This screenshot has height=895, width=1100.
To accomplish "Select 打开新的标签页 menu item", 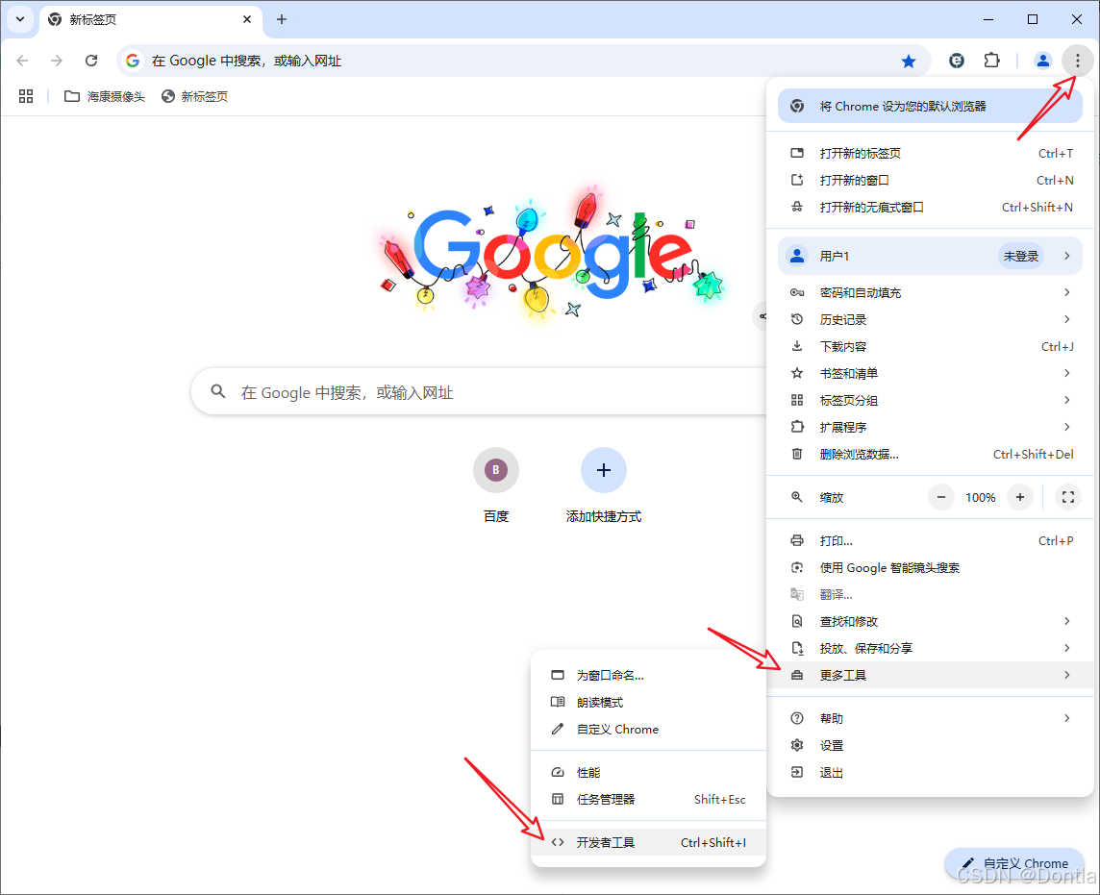I will 930,153.
